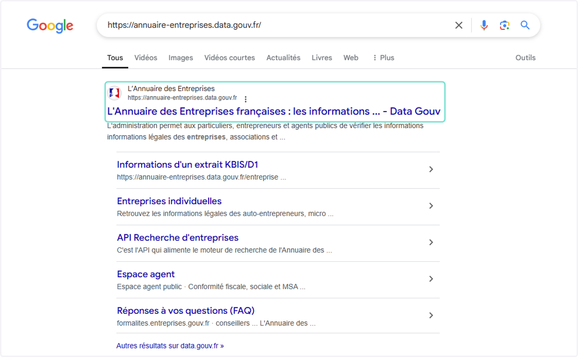Click the snippet text starting "L'administration permet aux particuliers"
Viewport: 578px width, 357px height.
[x=265, y=131]
